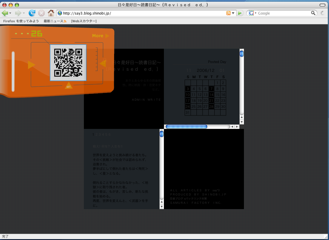Reload the page with the refresh icon
The image size is (329, 240).
[x=32, y=13]
